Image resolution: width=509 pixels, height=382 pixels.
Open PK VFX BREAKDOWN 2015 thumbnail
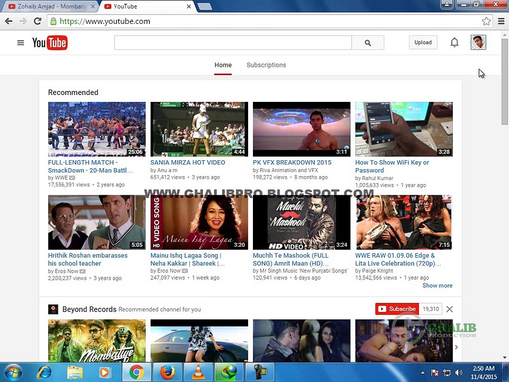(302, 129)
